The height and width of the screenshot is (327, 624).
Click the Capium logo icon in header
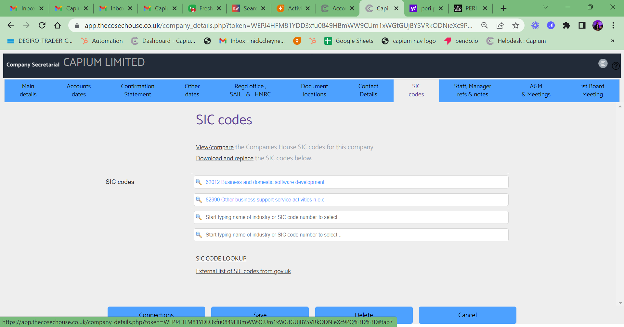pos(603,64)
